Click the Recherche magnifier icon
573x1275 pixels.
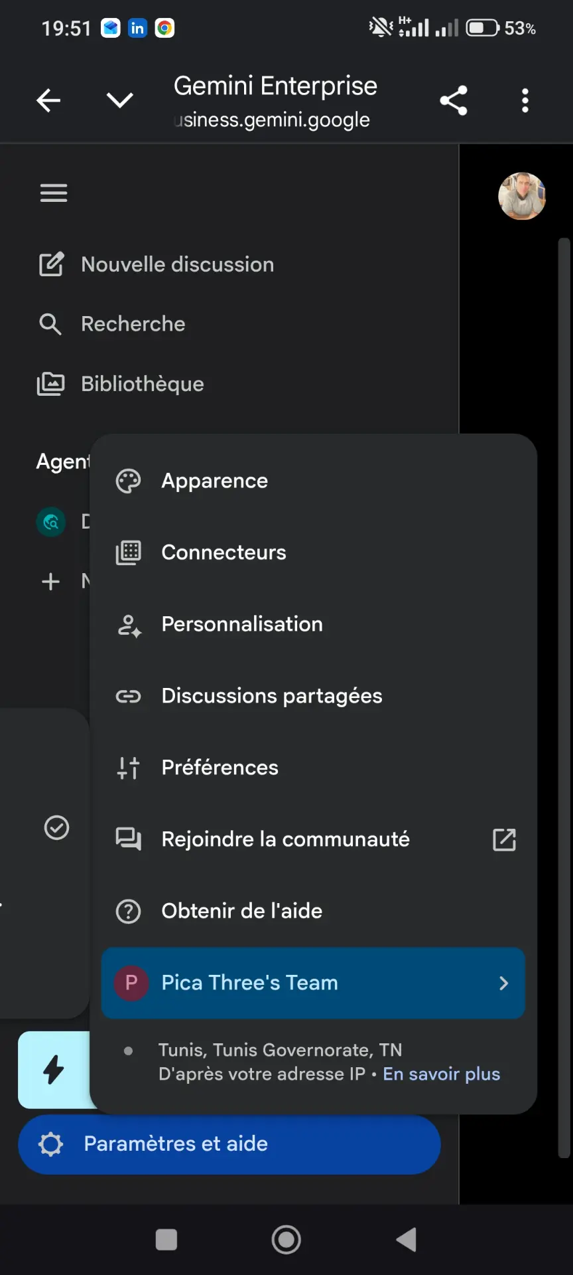[x=50, y=324]
